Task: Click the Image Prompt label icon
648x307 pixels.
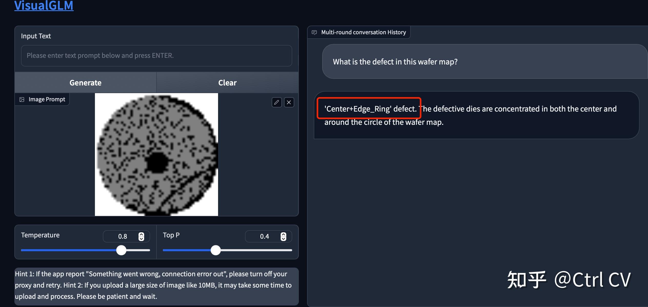Action: [x=22, y=100]
